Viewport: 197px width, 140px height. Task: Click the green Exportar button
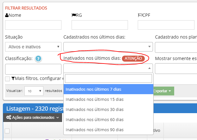pyautogui.click(x=163, y=91)
